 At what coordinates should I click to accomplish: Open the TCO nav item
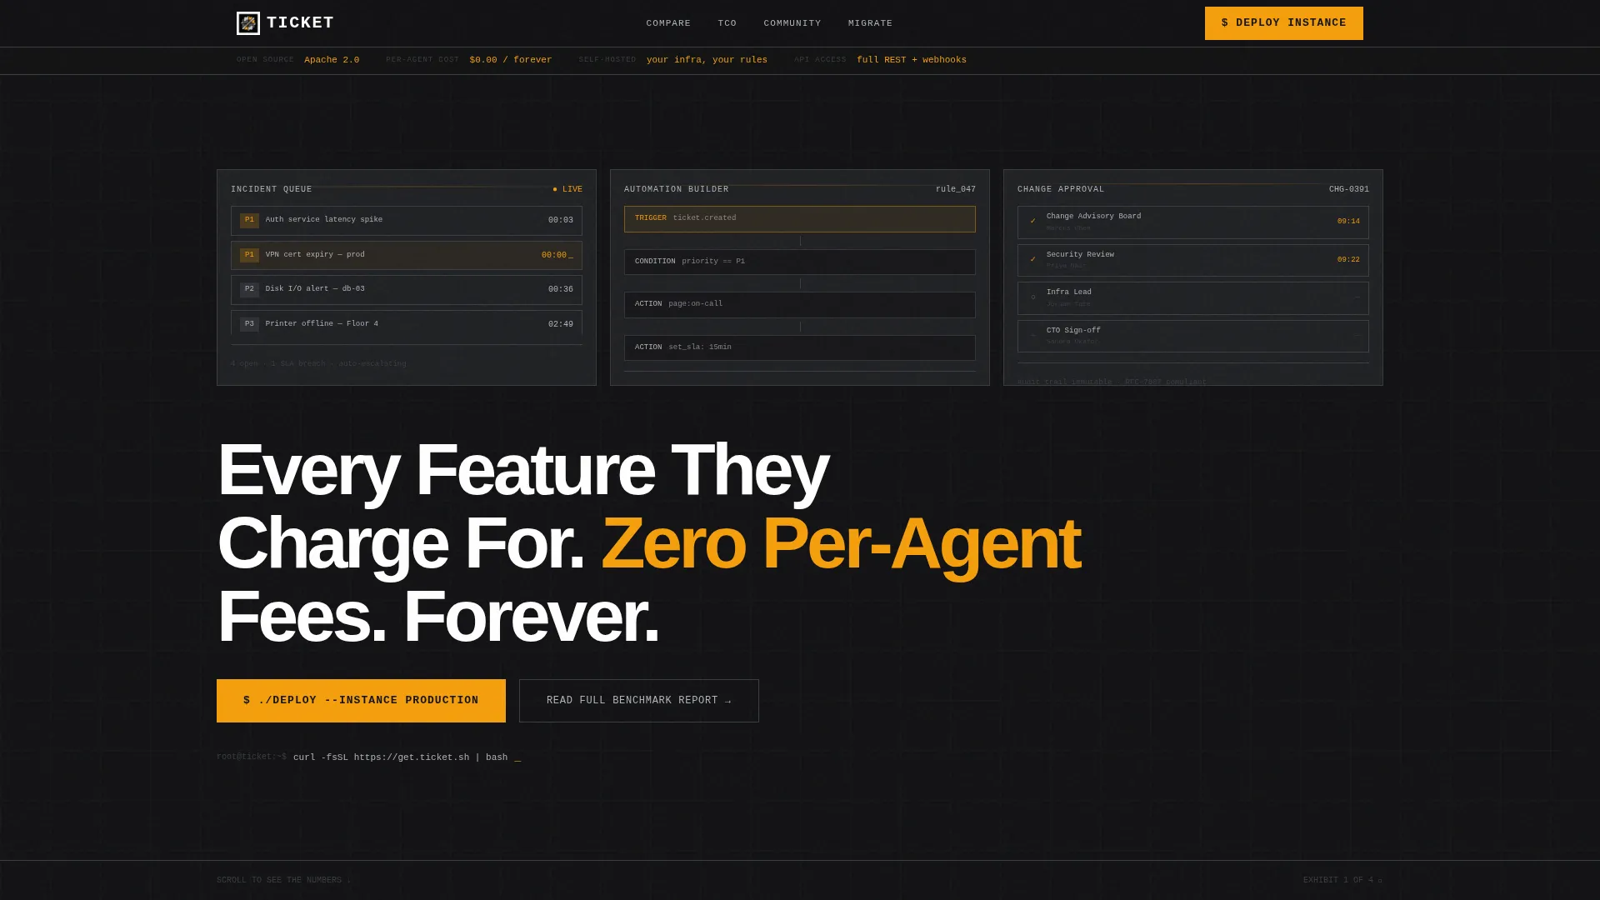pos(727,23)
